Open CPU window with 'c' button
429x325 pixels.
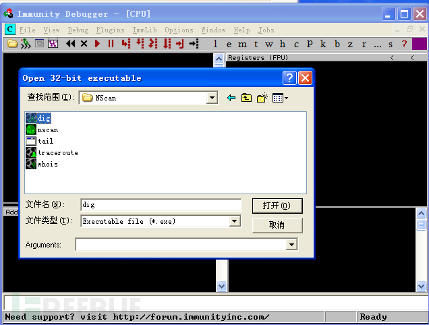(x=296, y=44)
